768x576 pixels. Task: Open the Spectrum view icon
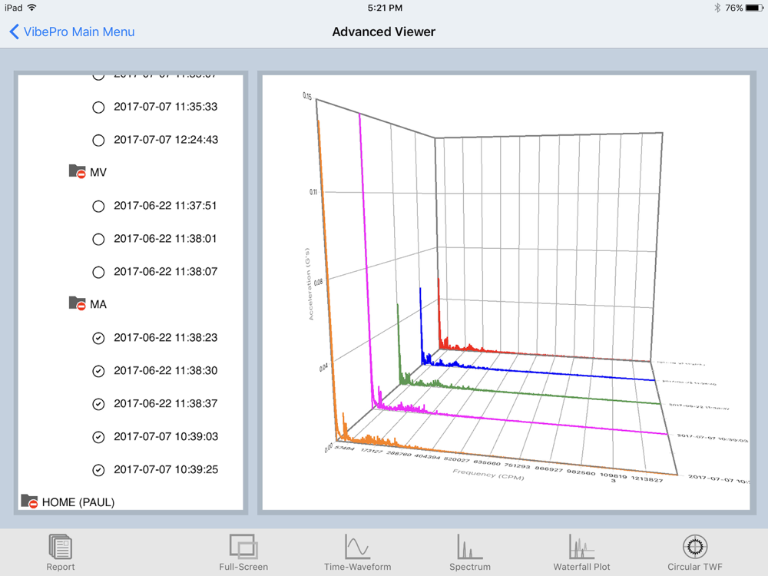[x=470, y=547]
